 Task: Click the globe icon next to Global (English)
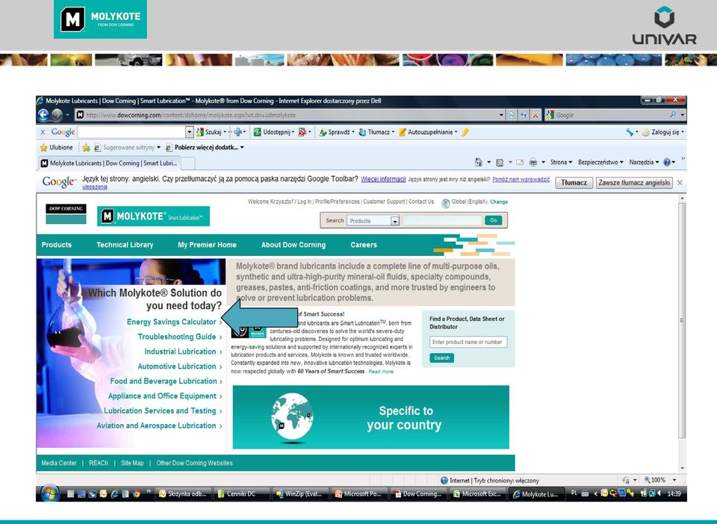point(445,203)
